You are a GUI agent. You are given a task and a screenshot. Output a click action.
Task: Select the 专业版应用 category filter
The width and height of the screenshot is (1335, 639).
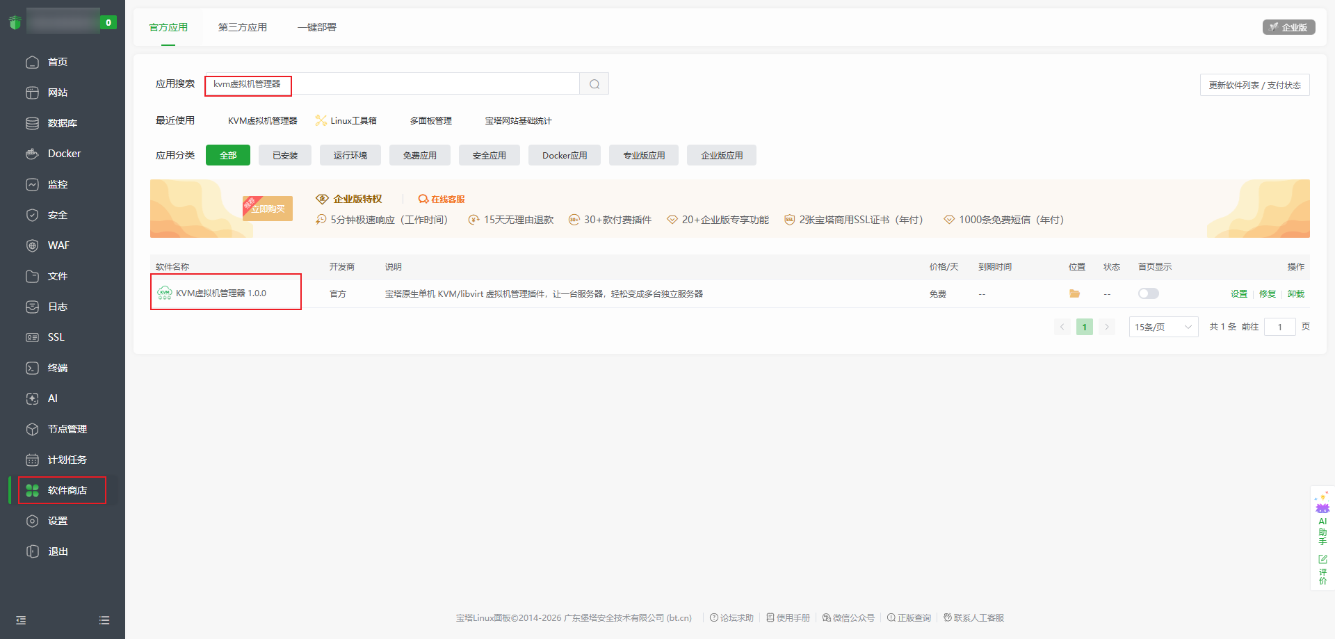coord(644,155)
